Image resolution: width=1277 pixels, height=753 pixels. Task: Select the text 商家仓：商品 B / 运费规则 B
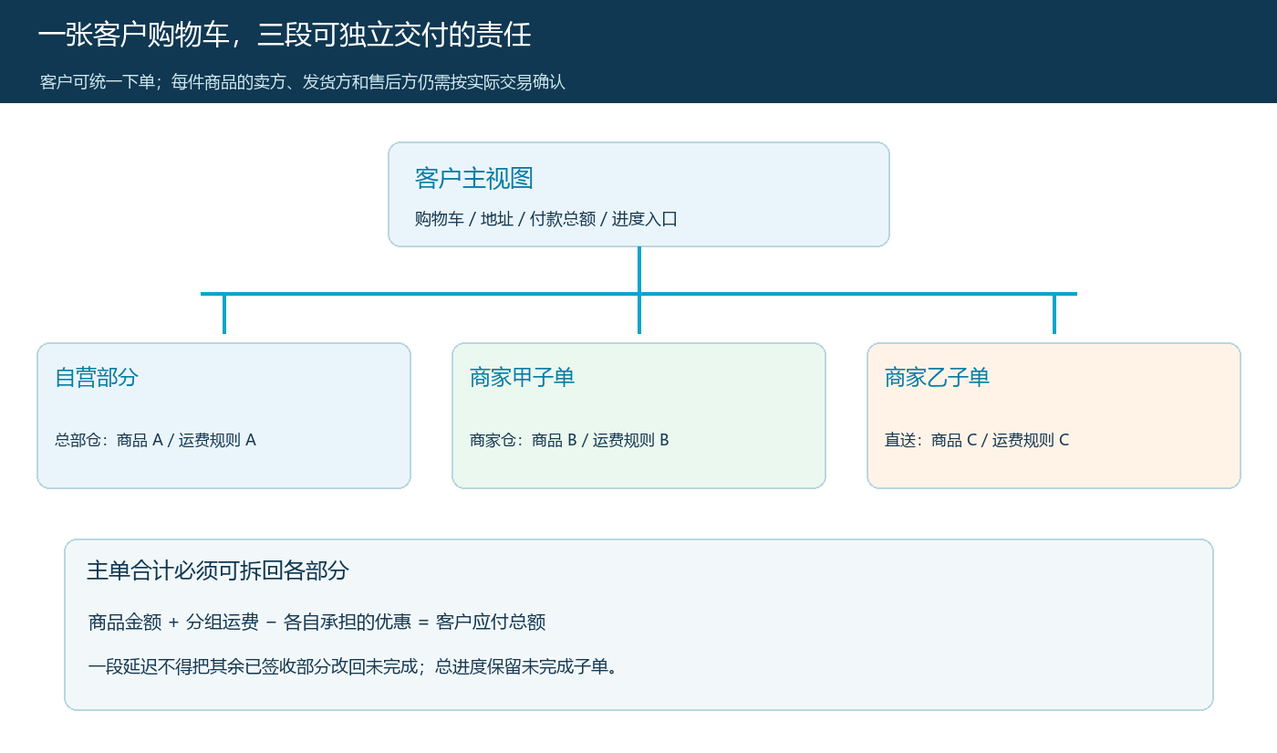[570, 440]
